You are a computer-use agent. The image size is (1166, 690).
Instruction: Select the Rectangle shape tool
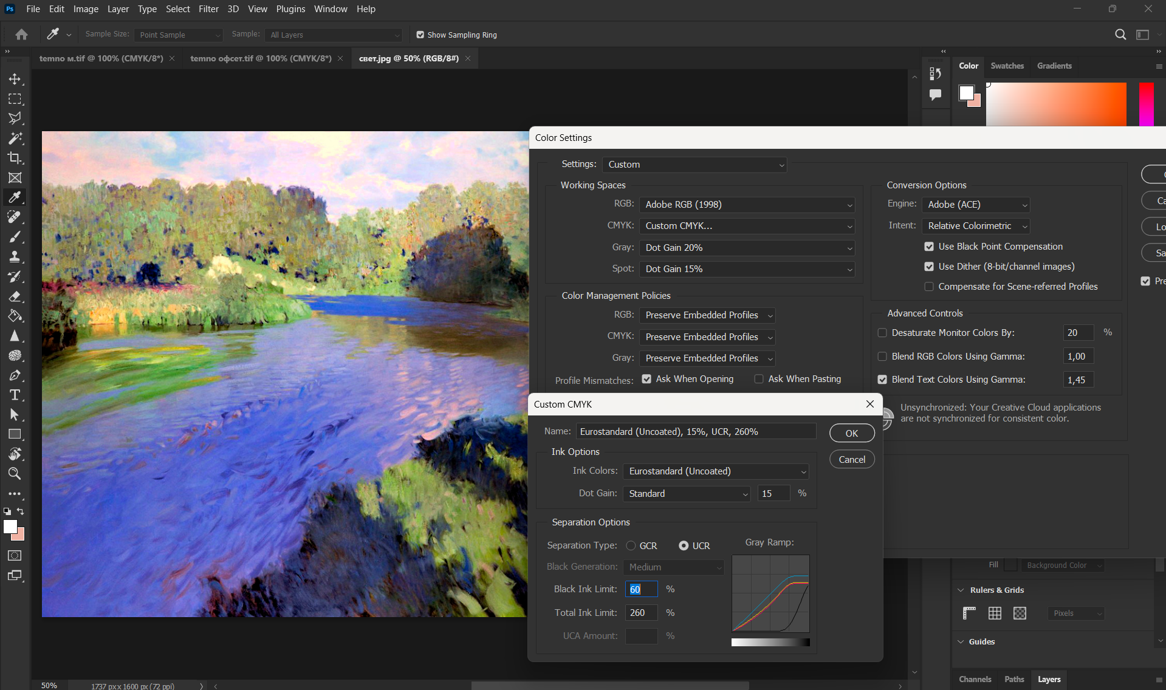[15, 434]
